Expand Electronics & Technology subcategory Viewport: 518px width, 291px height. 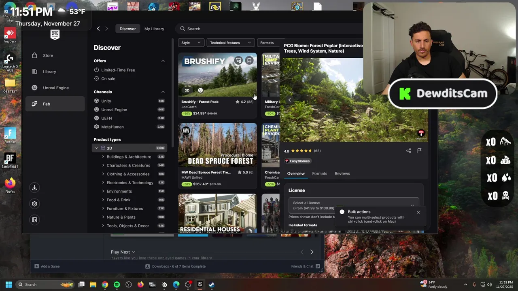[103, 183]
